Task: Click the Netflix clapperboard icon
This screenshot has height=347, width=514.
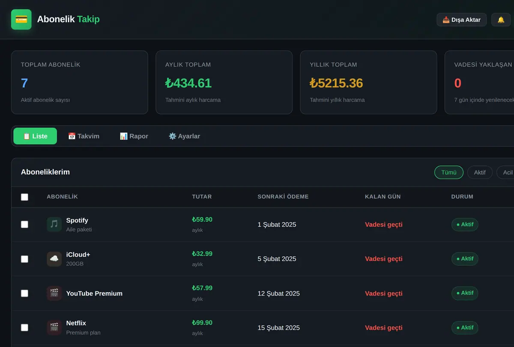Action: pos(54,328)
